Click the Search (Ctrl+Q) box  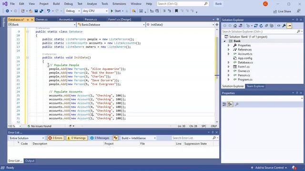click(183, 4)
